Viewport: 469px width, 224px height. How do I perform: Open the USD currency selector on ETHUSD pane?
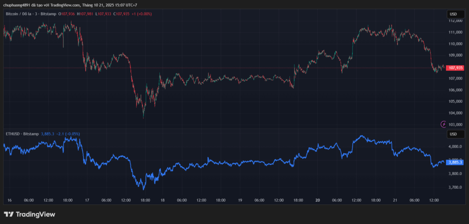[x=453, y=134]
